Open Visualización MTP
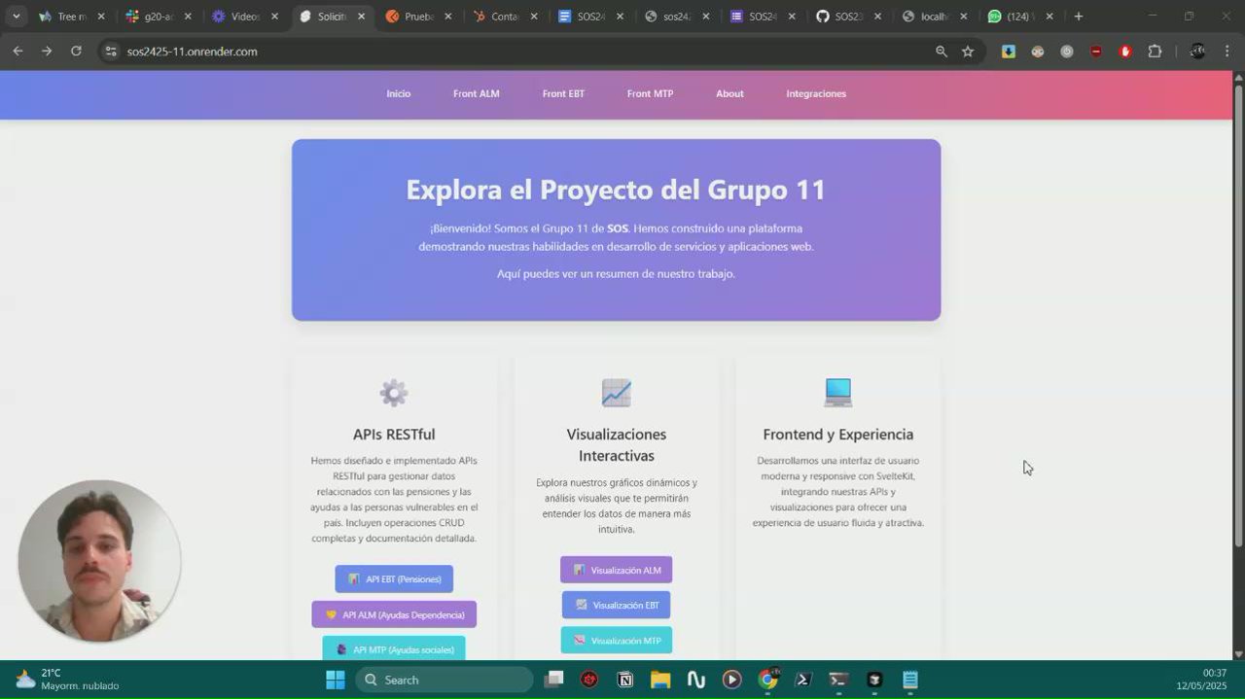Image resolution: width=1245 pixels, height=699 pixels. pos(616,640)
